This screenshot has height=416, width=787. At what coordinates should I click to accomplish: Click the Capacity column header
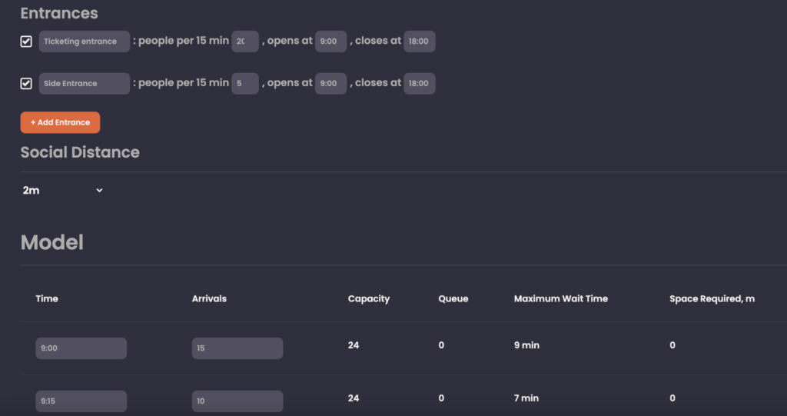click(x=369, y=298)
